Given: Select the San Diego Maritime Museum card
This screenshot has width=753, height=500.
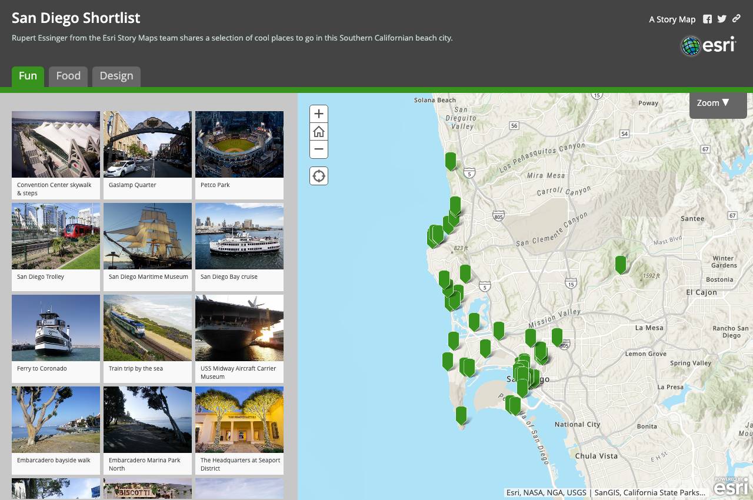Looking at the screenshot, I should pyautogui.click(x=148, y=247).
